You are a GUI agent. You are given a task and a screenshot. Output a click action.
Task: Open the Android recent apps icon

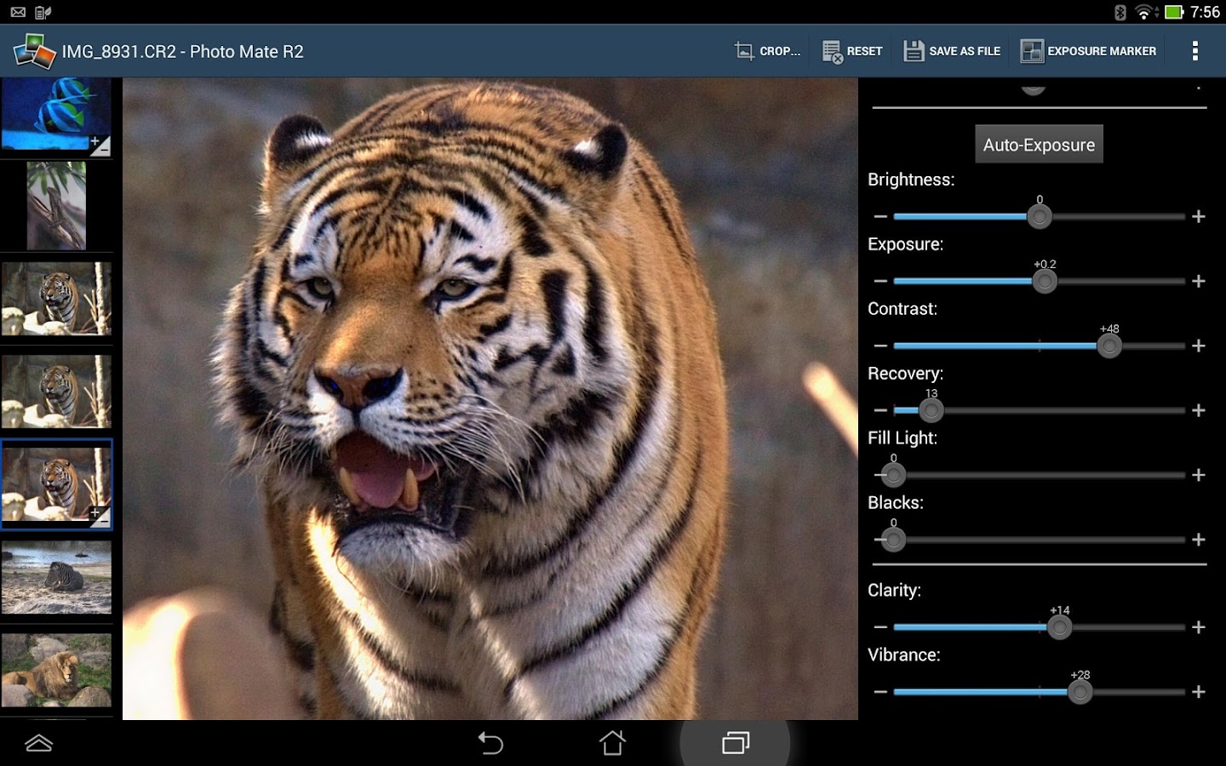tap(735, 743)
